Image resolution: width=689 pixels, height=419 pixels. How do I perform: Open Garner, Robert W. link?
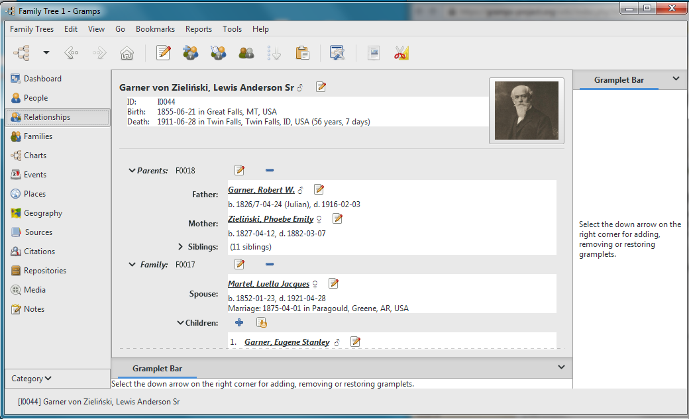tap(261, 190)
